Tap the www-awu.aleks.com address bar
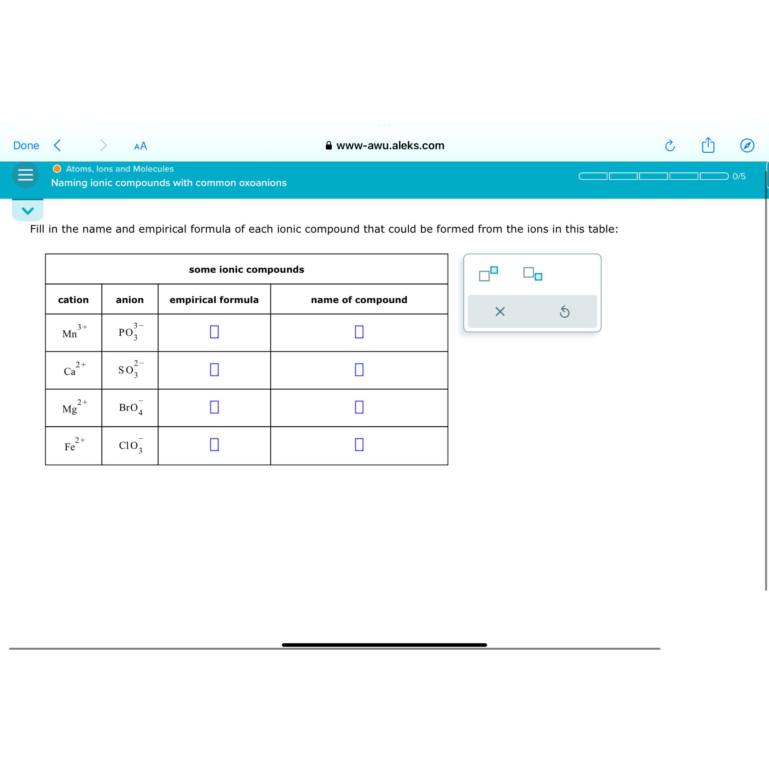The image size is (769, 769). coord(390,145)
